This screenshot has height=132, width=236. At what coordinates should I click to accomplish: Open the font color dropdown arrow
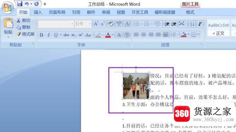pos(112,35)
